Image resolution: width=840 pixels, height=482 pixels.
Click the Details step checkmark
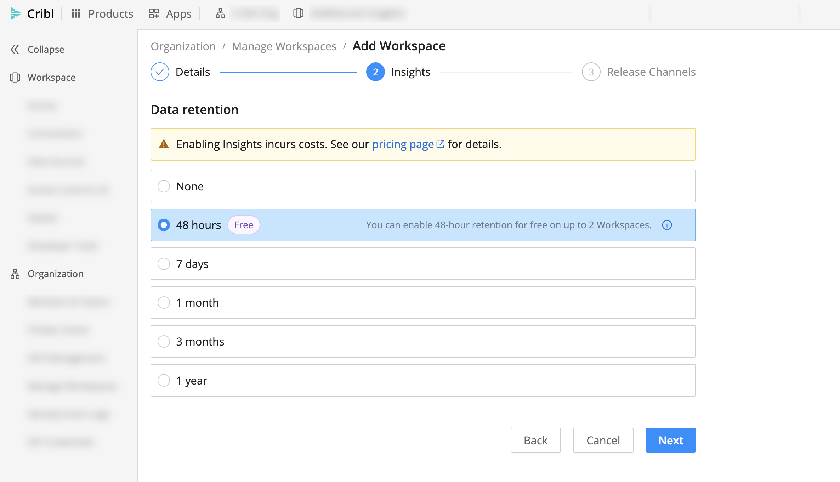pyautogui.click(x=160, y=72)
